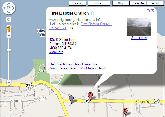Image resolution: width=165 pixels, height=117 pixels.
Task: Click the red marker C
Action: click(90, 95)
